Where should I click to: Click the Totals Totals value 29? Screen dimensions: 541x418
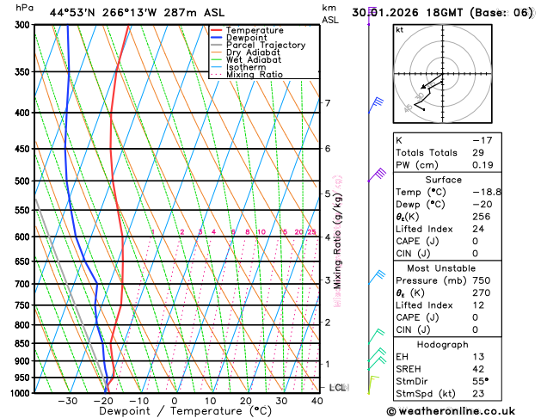tap(478, 152)
